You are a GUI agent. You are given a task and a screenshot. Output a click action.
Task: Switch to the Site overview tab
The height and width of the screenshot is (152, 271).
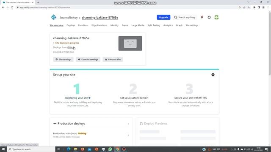pos(56,25)
